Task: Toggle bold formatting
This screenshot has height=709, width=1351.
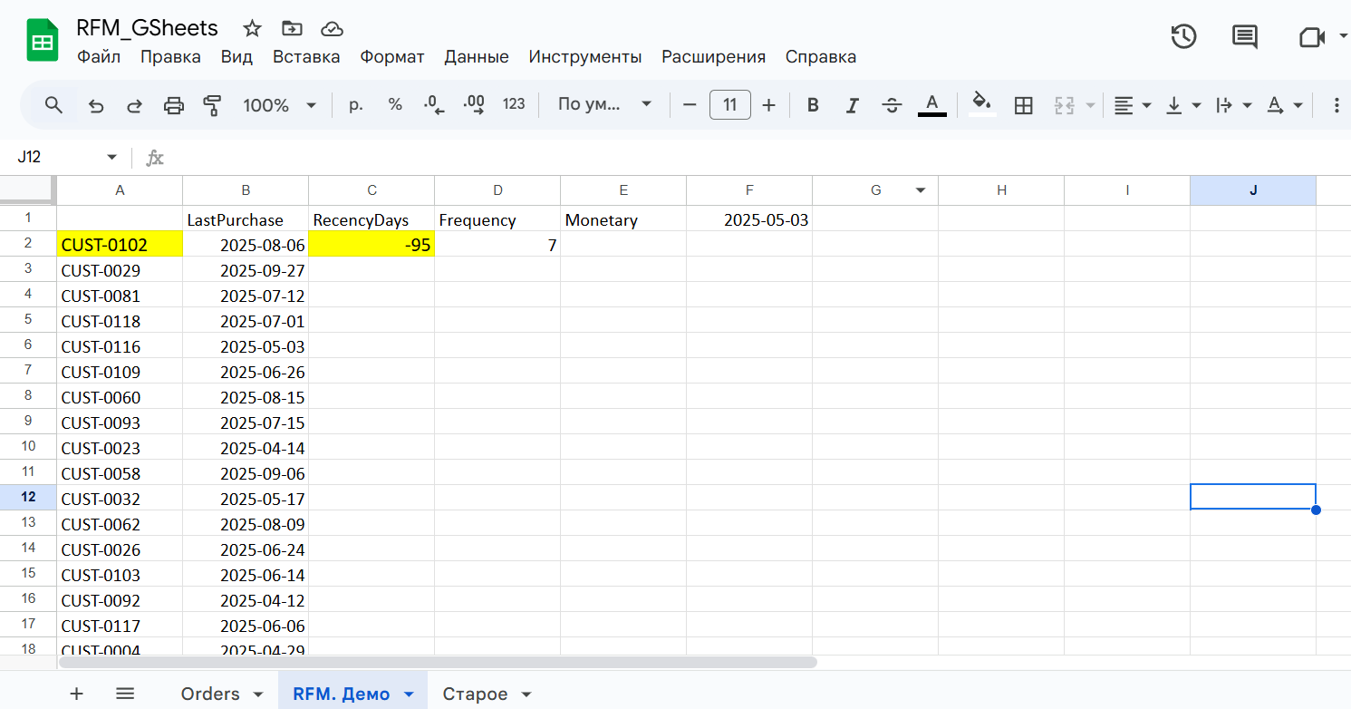Action: (813, 105)
